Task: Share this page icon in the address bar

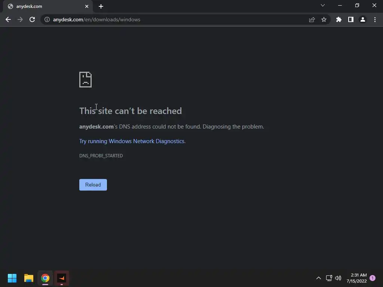Action: click(x=312, y=19)
